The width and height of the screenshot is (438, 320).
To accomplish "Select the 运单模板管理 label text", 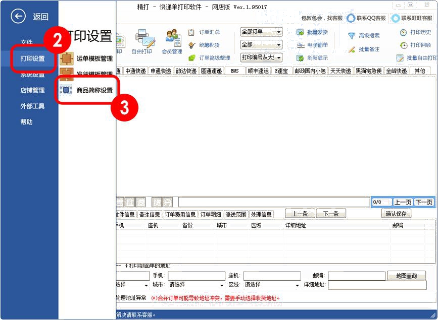I will pyautogui.click(x=94, y=58).
